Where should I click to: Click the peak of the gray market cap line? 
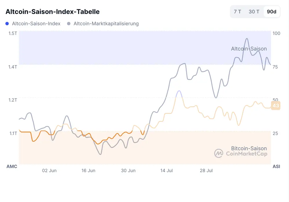coord(247,38)
